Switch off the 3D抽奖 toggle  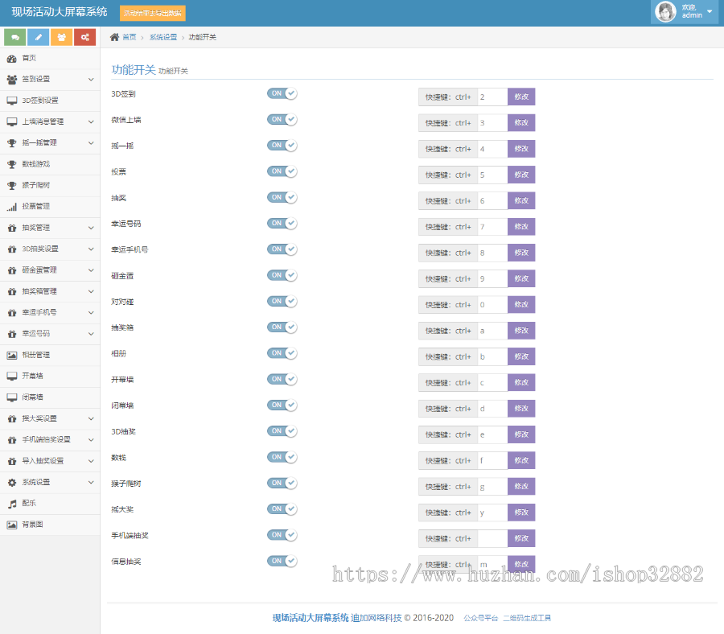point(282,430)
